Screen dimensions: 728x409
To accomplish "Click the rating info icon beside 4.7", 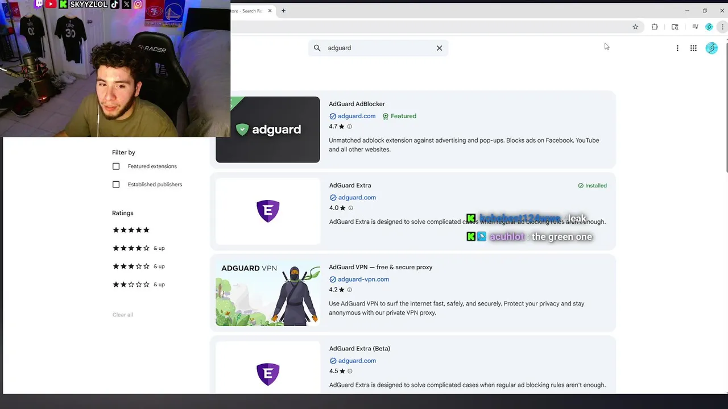I will 349,127.
